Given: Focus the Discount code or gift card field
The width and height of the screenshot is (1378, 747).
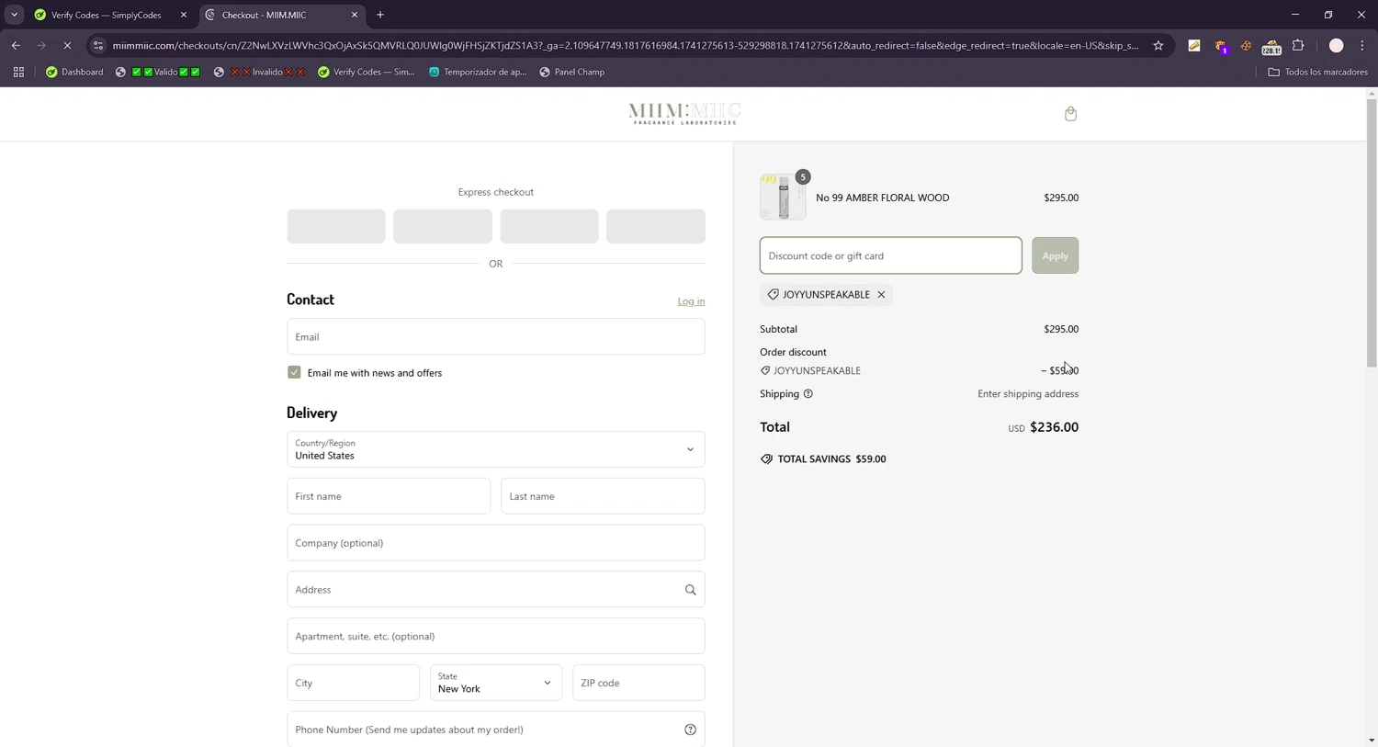Looking at the screenshot, I should [890, 255].
